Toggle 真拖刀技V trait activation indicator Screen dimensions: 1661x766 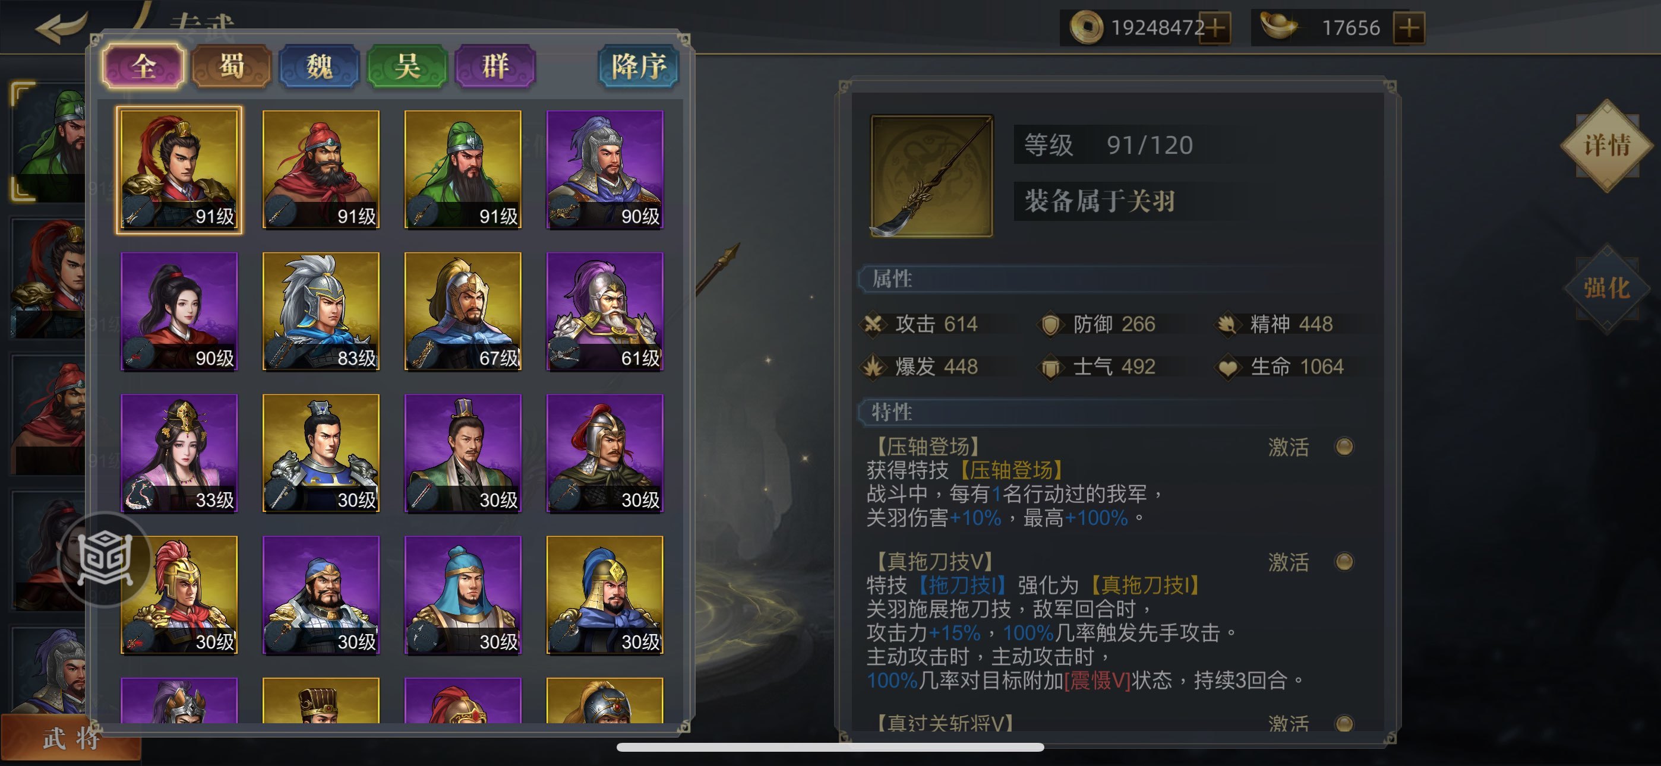click(x=1344, y=561)
